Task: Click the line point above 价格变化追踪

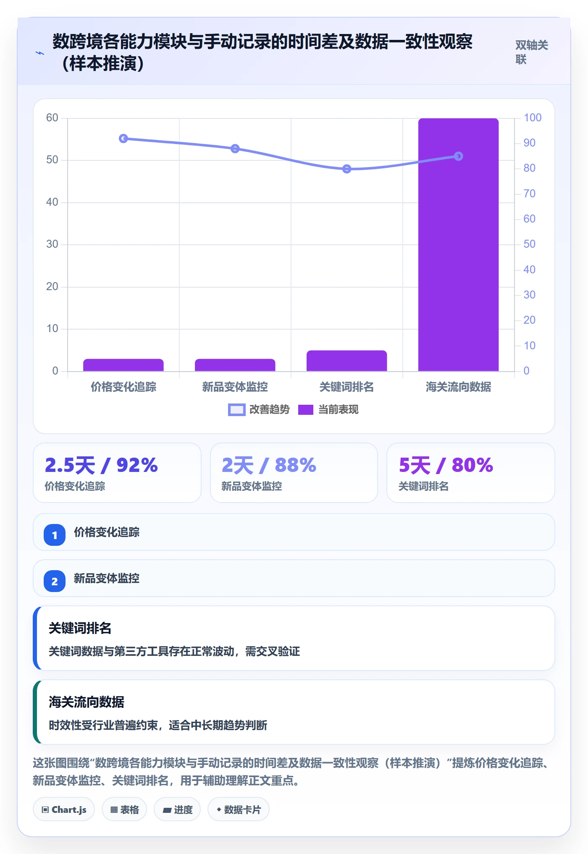Action: click(123, 139)
